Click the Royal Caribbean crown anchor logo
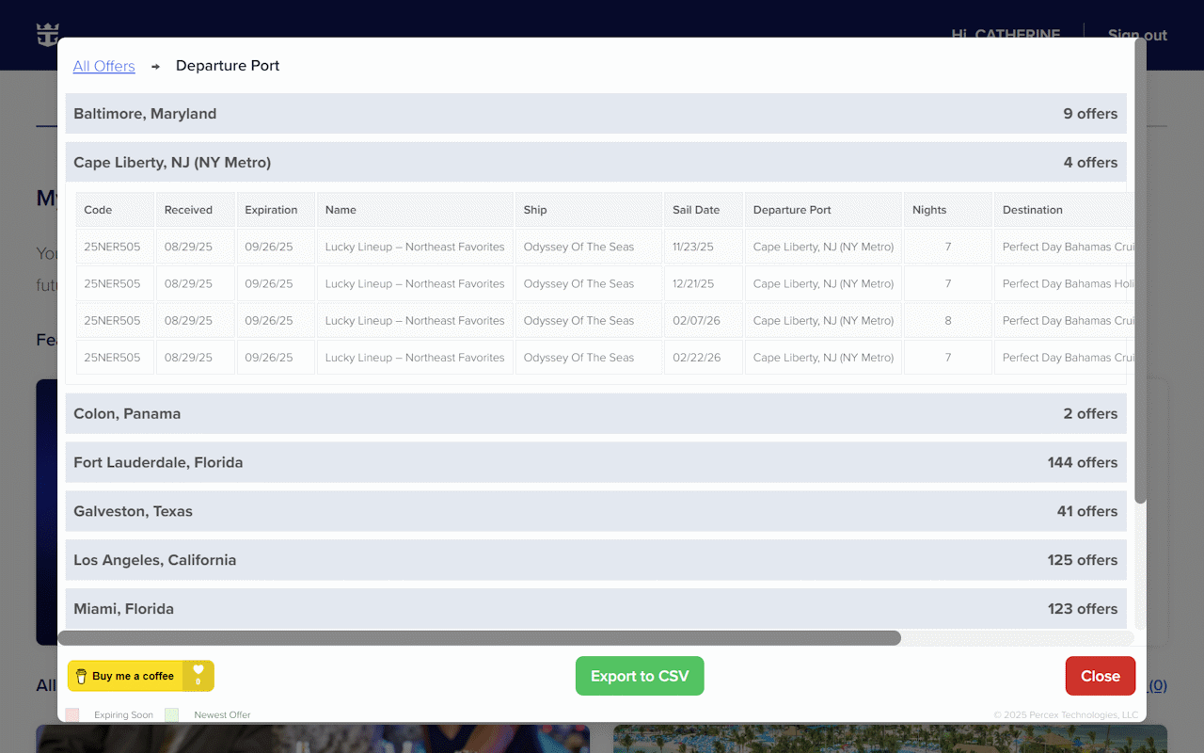1204x753 pixels. pos(47,34)
